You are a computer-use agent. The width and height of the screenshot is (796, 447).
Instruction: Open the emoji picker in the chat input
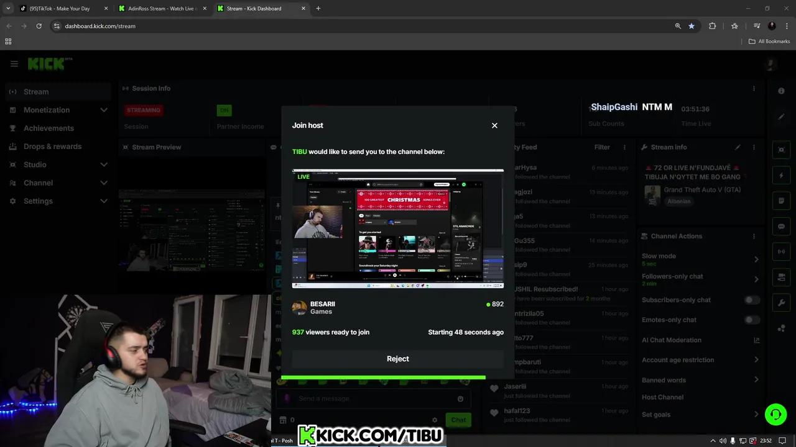pos(460,399)
